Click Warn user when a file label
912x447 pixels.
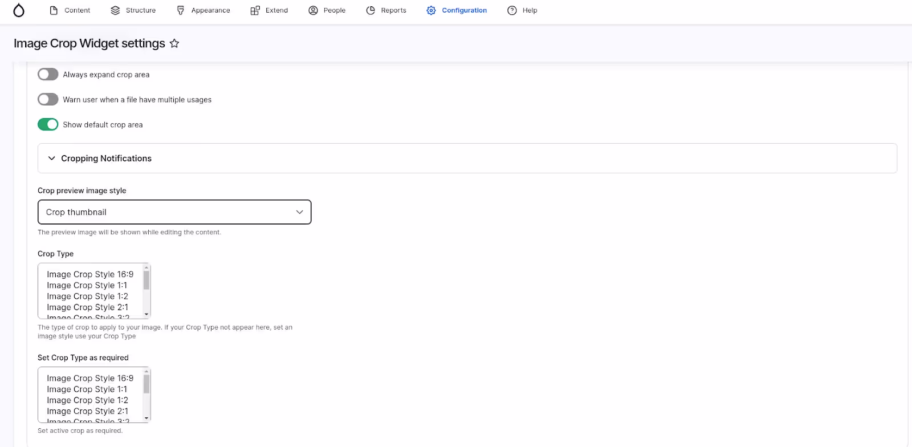pyautogui.click(x=137, y=100)
